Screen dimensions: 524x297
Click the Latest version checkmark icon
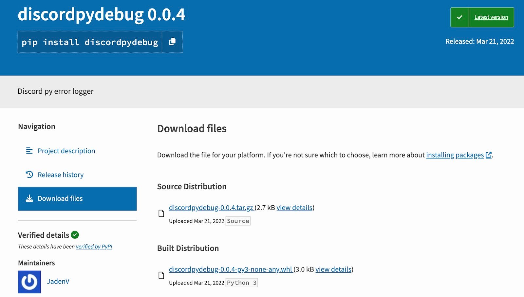click(459, 17)
